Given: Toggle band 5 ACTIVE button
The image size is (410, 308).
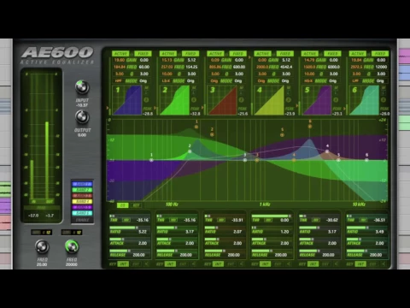Looking at the screenshot, I should click(x=310, y=54).
